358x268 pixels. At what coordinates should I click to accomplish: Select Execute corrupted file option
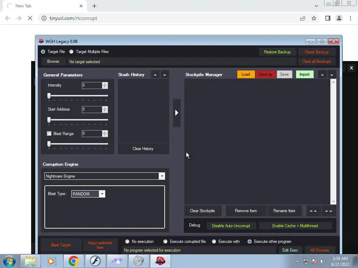pyautogui.click(x=165, y=241)
